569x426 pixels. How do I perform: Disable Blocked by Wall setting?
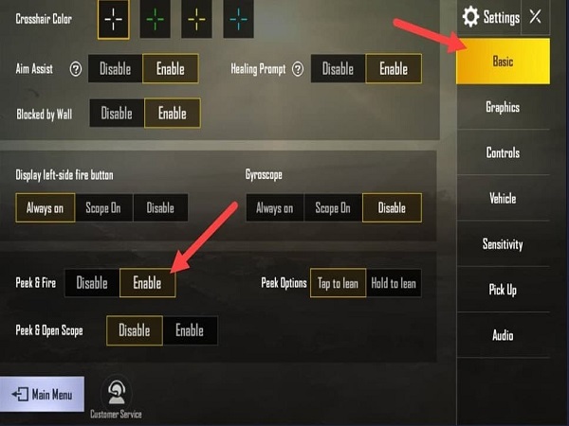click(x=117, y=114)
